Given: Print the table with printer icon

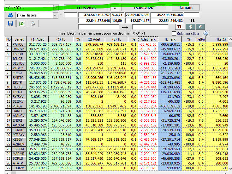Looking at the screenshot, I should pos(33,24).
